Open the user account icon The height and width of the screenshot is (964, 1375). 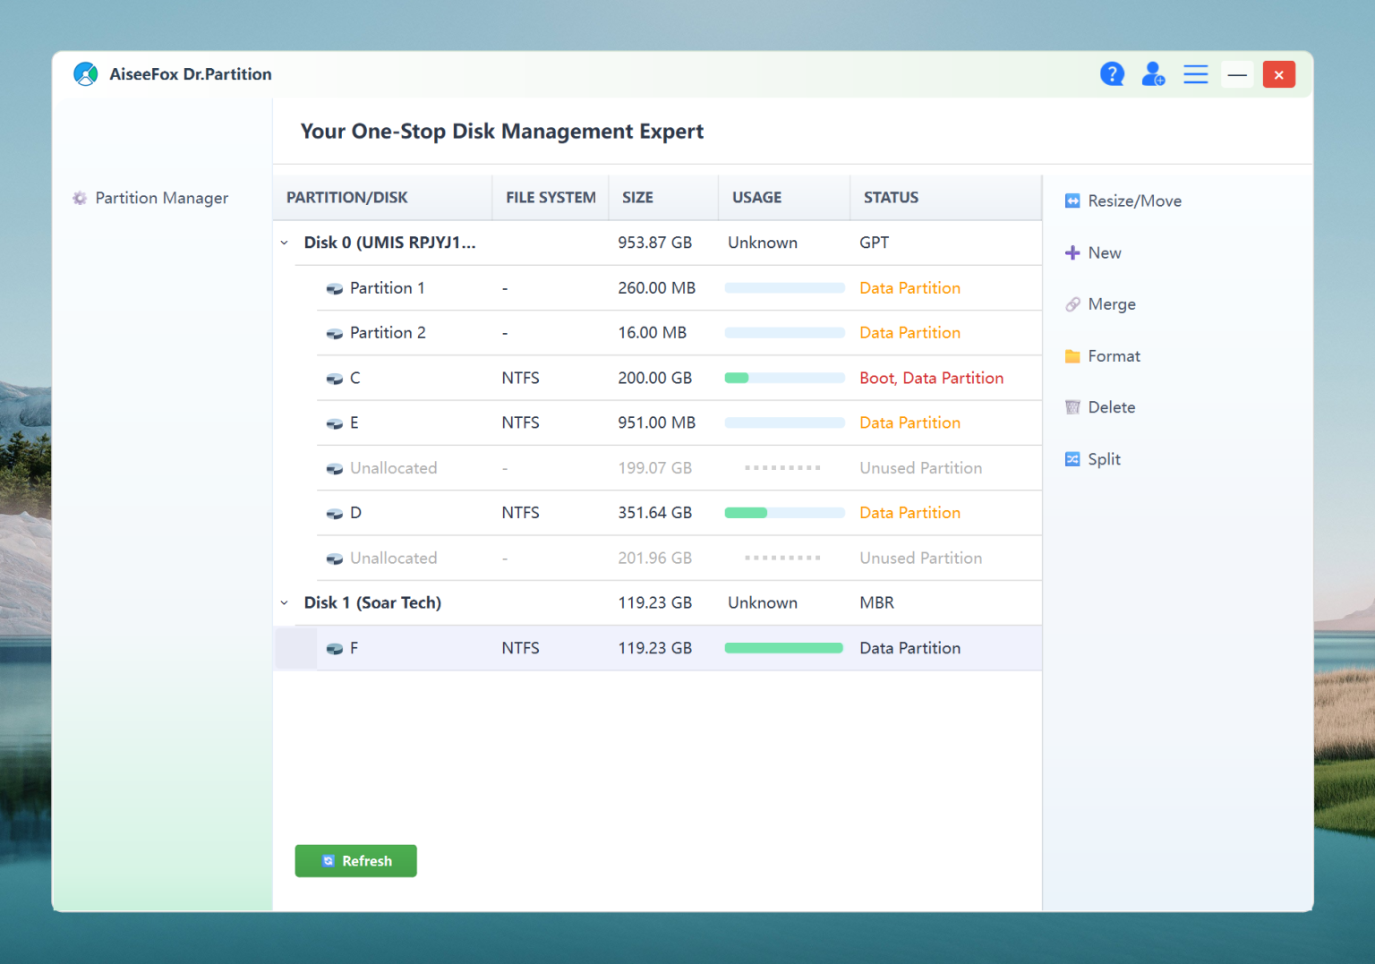click(x=1153, y=74)
